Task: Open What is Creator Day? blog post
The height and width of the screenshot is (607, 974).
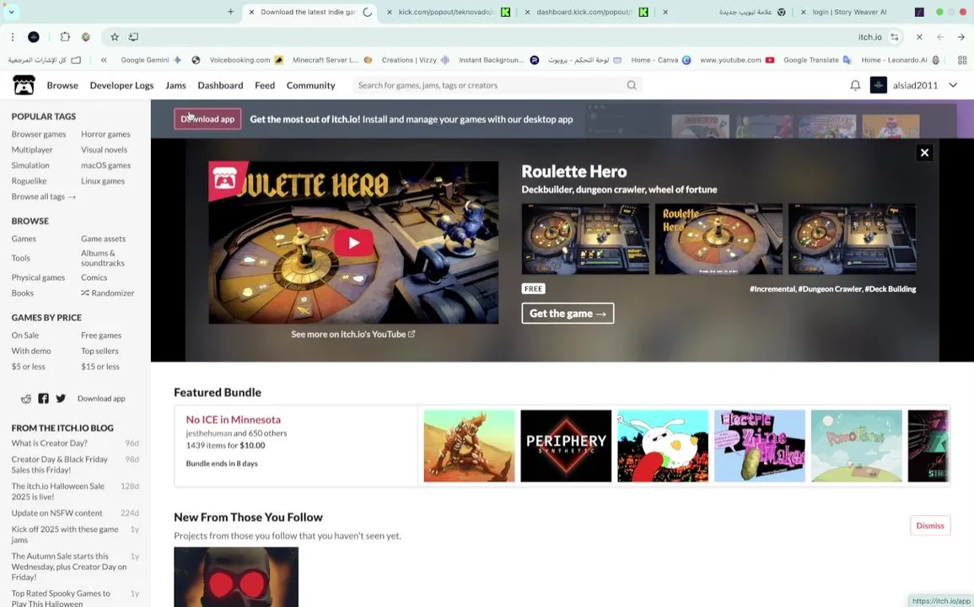Action: point(49,443)
